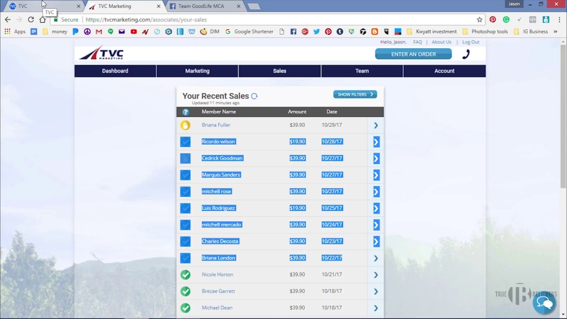Click the Show Filters button
This screenshot has height=319, width=567.
pos(355,94)
